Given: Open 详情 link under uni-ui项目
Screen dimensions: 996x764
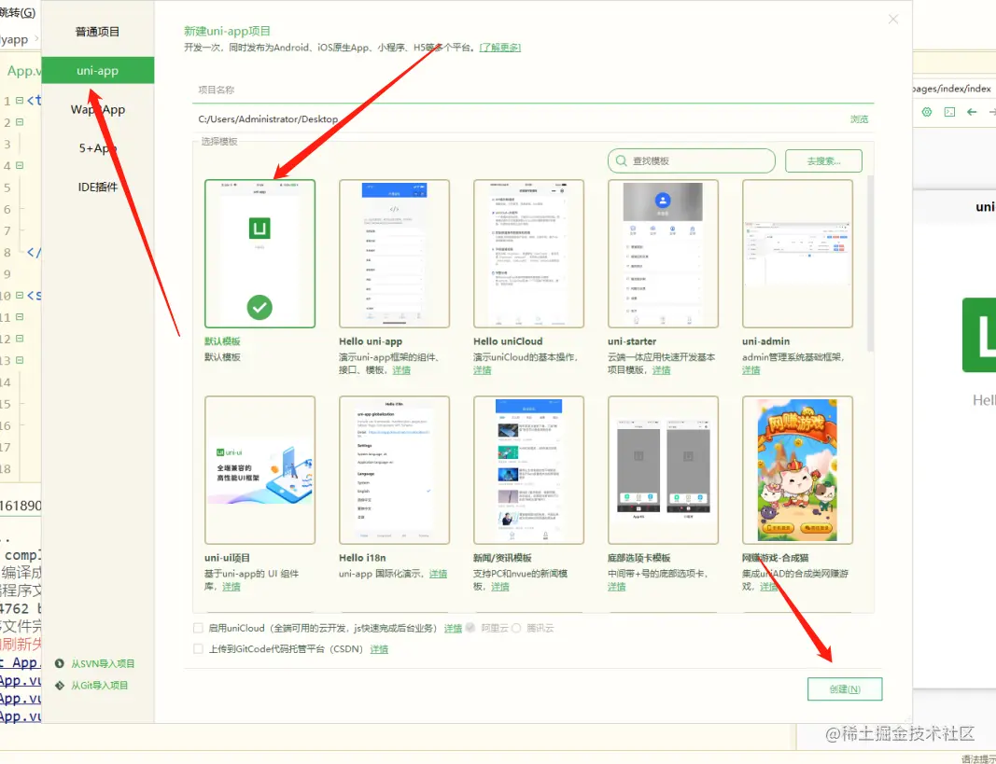Looking at the screenshot, I should pos(231,587).
